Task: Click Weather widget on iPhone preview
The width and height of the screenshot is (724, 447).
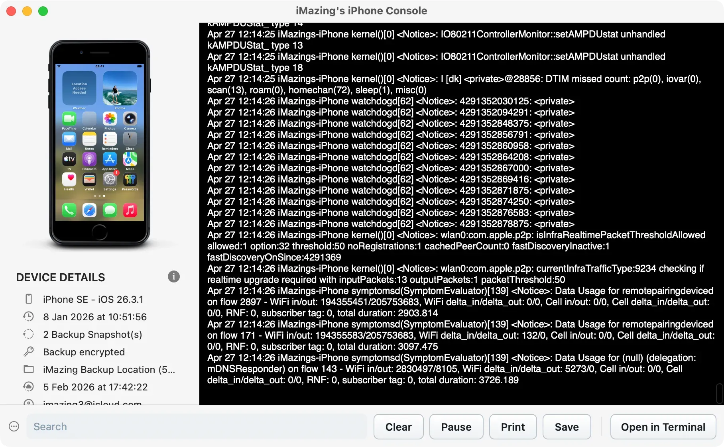Action: 79,88
